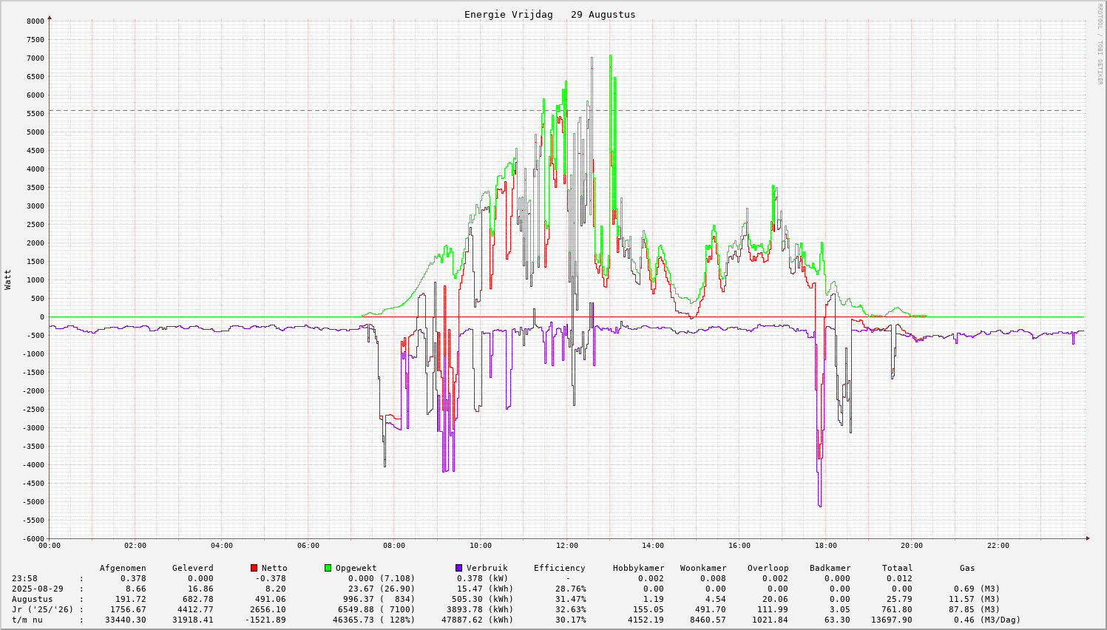Viewport: 1107px width, 630px height.
Task: Click the green Opgewekt legend swatch
Action: point(328,568)
